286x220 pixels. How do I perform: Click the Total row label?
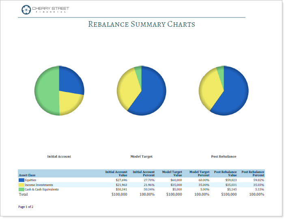(x=24, y=194)
